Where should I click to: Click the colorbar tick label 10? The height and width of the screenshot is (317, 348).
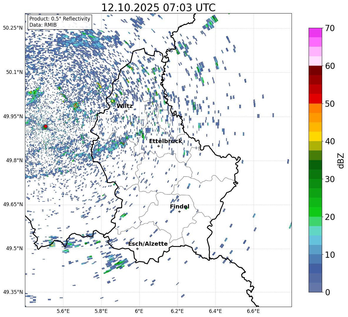330,255
